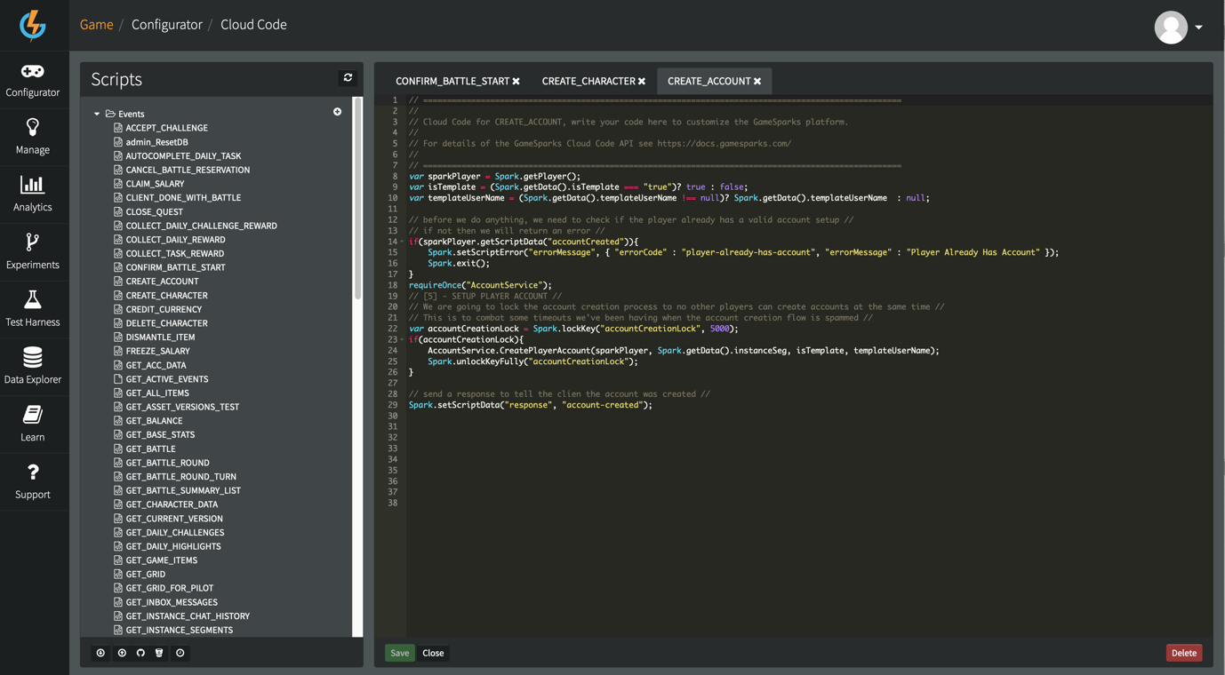This screenshot has width=1225, height=675.
Task: Click the upload arrow icon below the scripts
Action: tap(122, 653)
